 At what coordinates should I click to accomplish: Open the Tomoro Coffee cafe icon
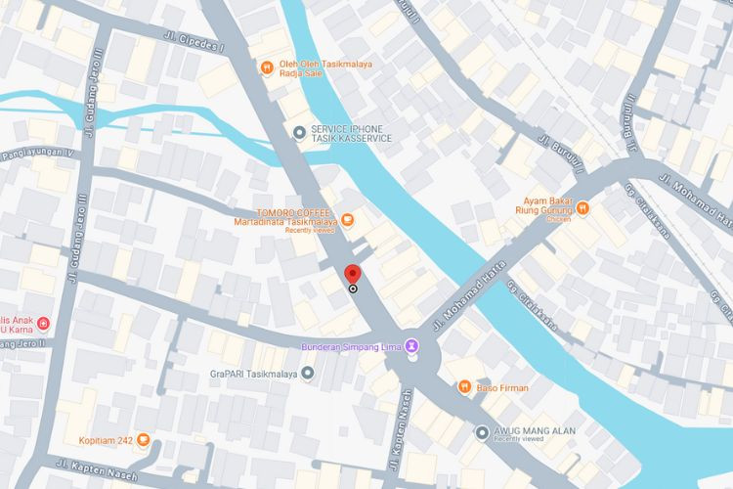[x=347, y=219]
